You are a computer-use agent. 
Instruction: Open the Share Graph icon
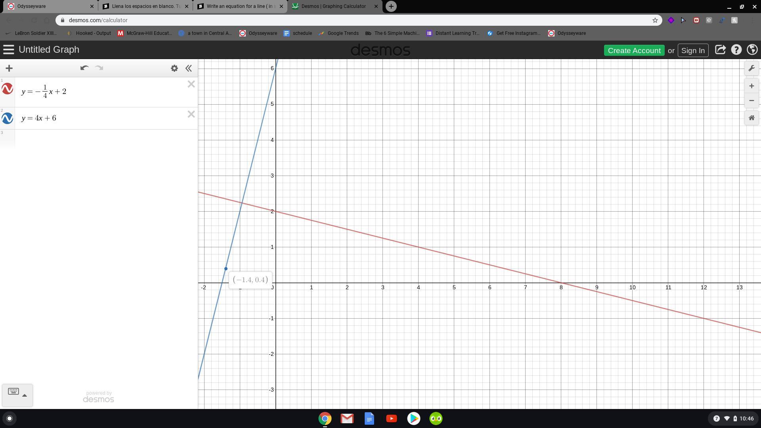[720, 50]
